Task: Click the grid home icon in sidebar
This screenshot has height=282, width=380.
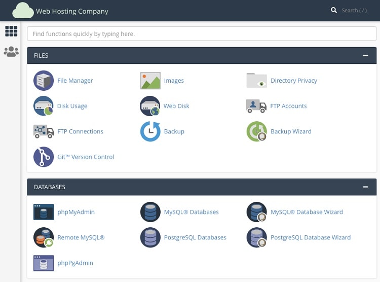Action: click(11, 31)
